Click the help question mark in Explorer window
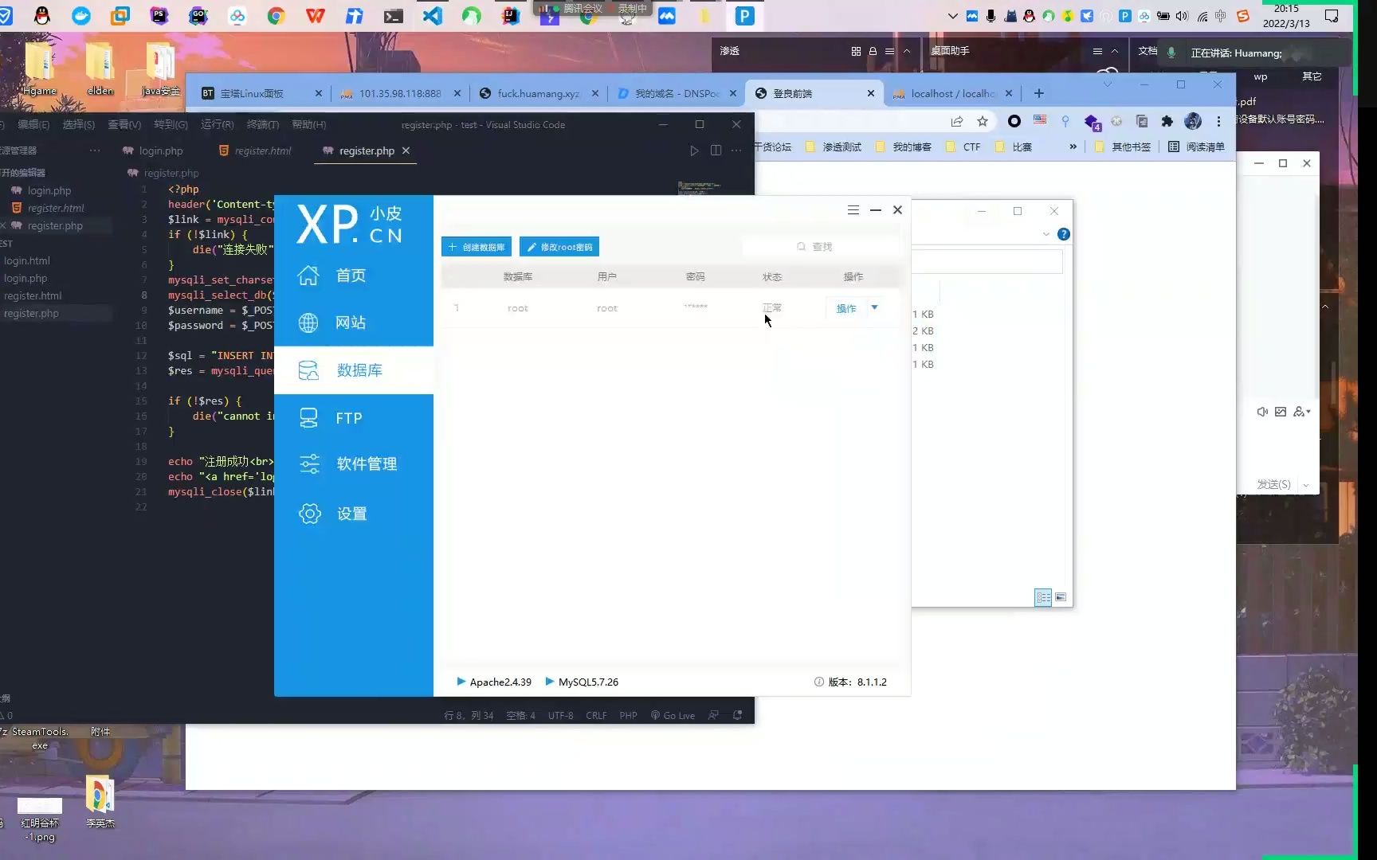The image size is (1377, 860). coord(1063,234)
